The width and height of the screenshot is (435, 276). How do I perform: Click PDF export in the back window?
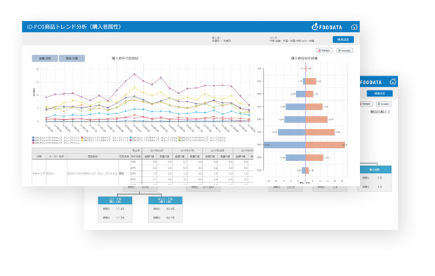point(366,104)
